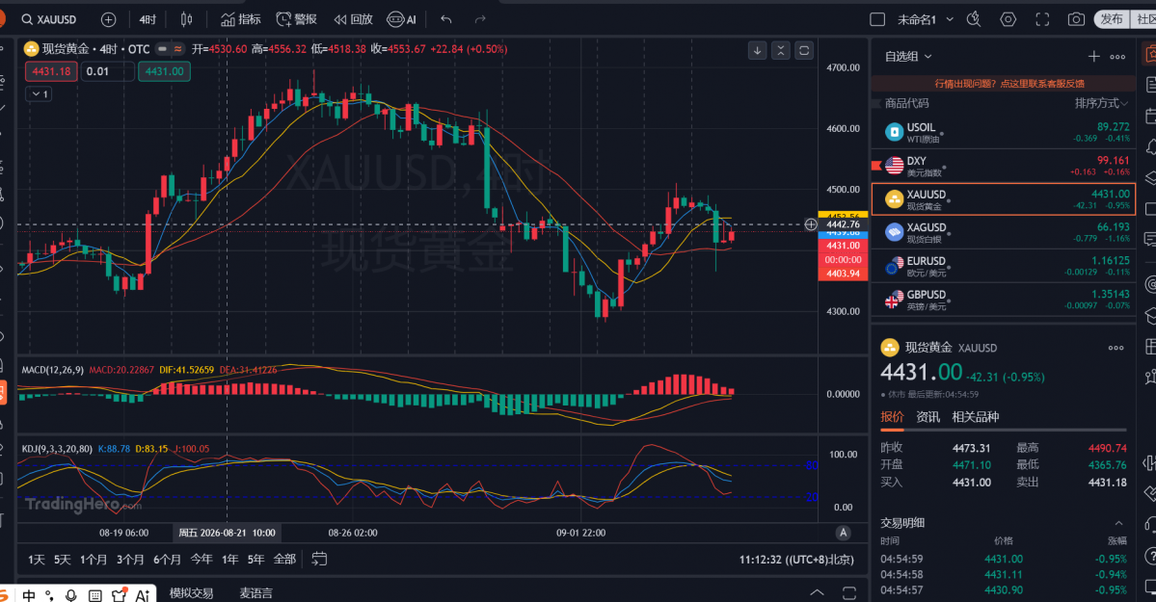The width and height of the screenshot is (1156, 602).
Task: Set the range to 6个月
Action: pyautogui.click(x=168, y=560)
